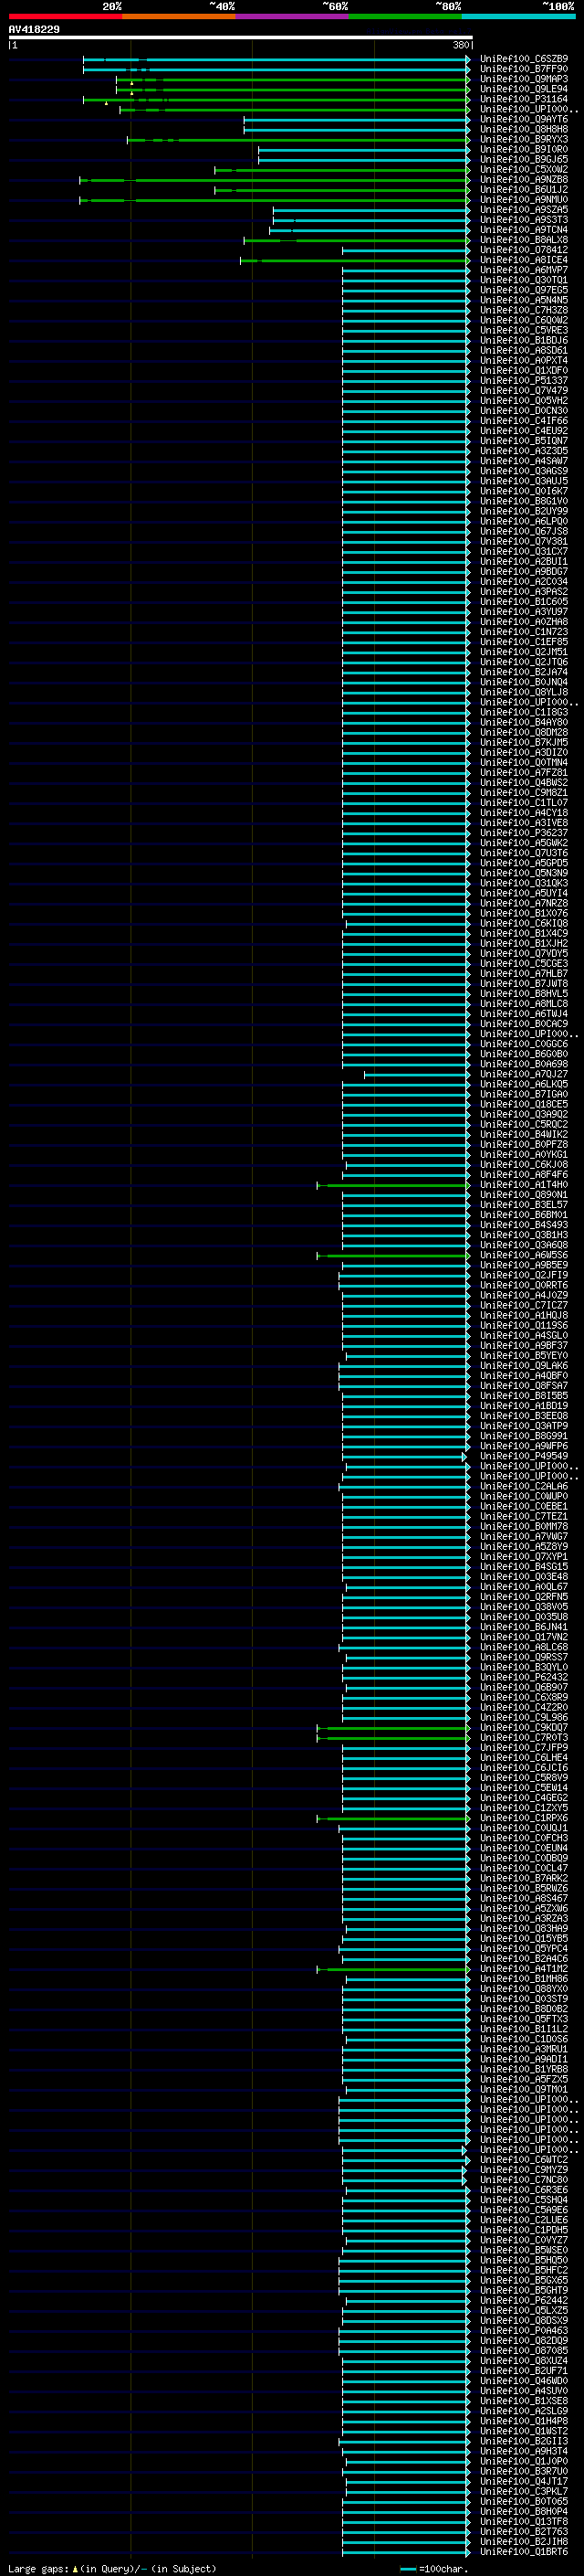Click label UniRef100_C5X0W2
This screenshot has width=584, height=2576.
(524, 169)
